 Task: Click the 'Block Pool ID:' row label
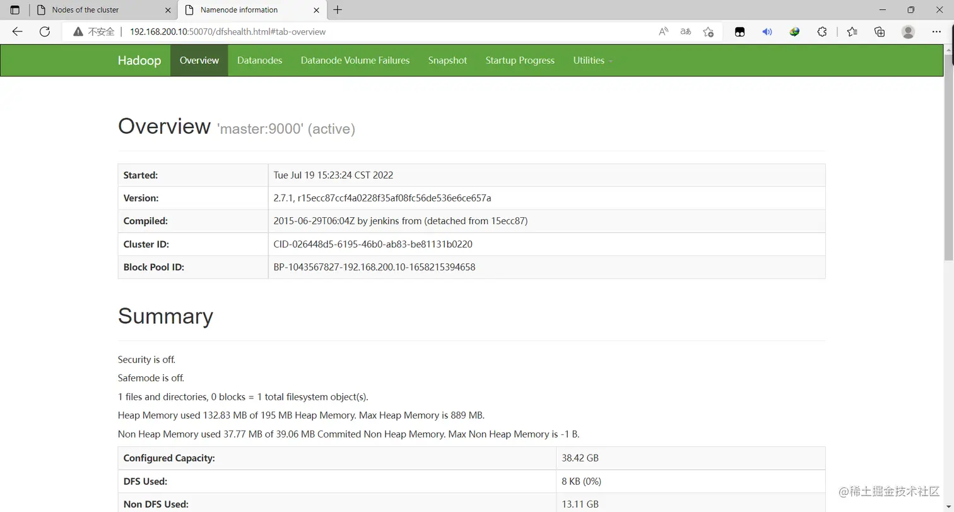click(154, 267)
